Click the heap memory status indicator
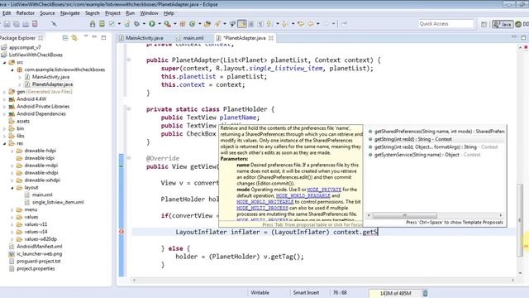 (395, 293)
